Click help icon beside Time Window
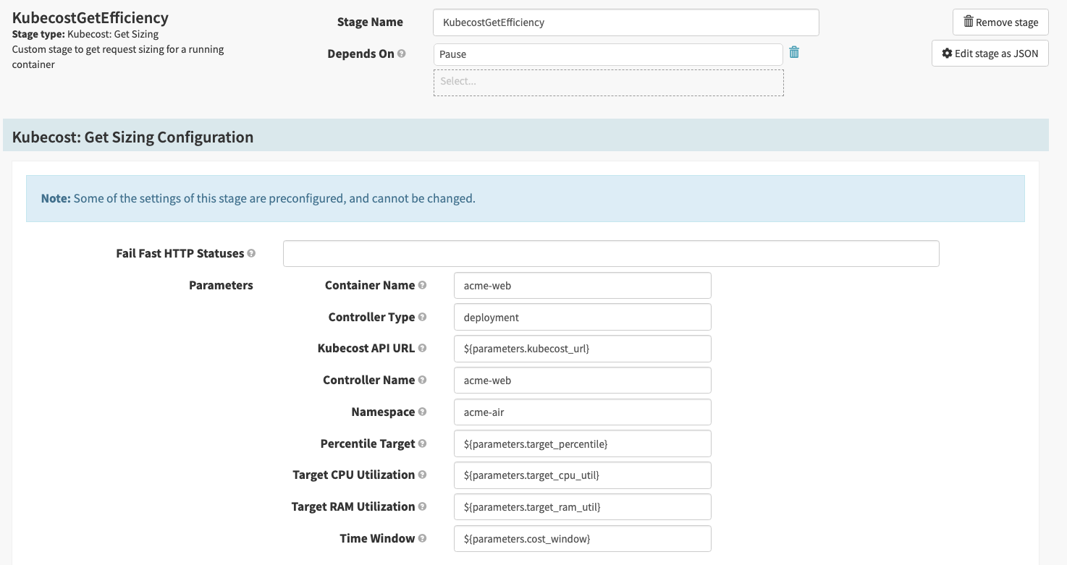The width and height of the screenshot is (1067, 565). pos(422,538)
